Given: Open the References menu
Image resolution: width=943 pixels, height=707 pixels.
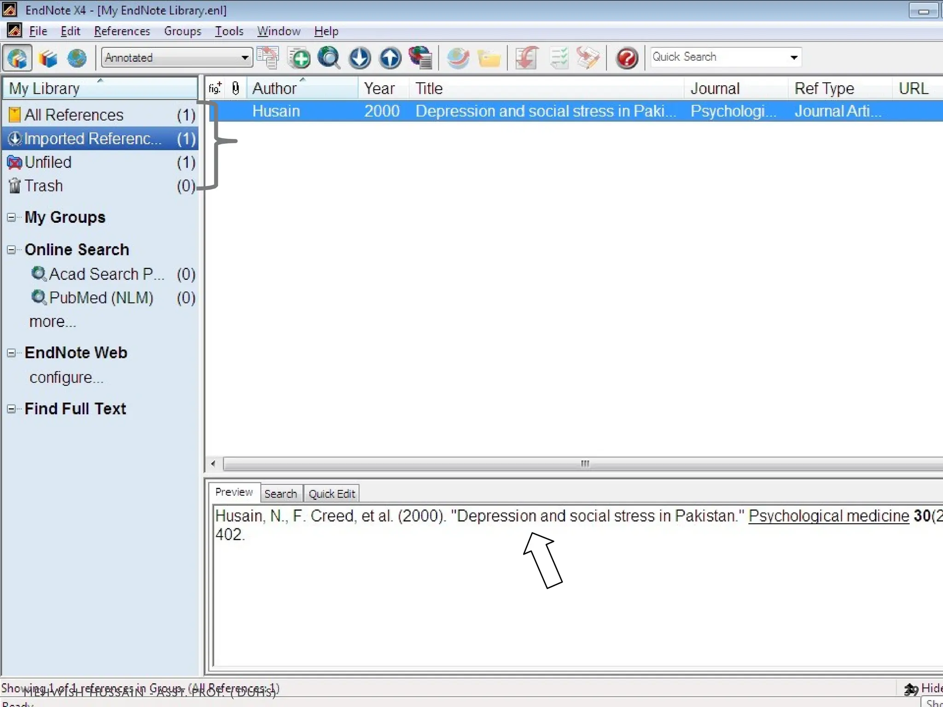Looking at the screenshot, I should (x=122, y=31).
